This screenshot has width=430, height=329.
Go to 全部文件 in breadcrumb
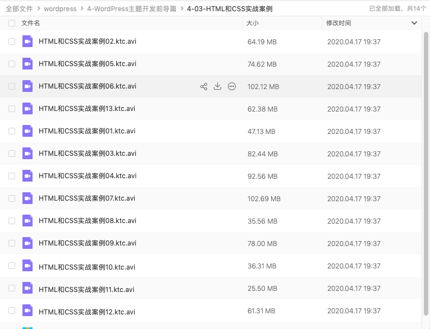point(19,9)
